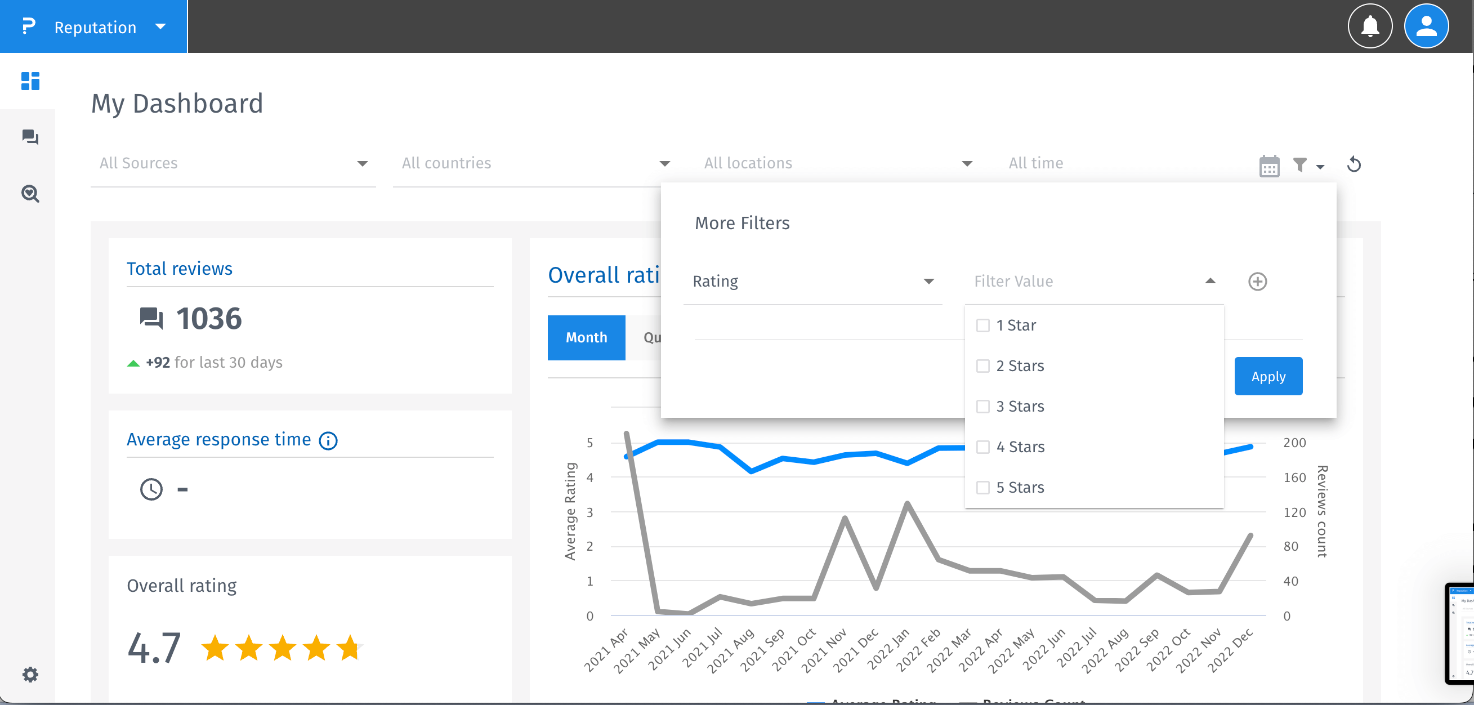Open the user profile avatar menu

1426,26
